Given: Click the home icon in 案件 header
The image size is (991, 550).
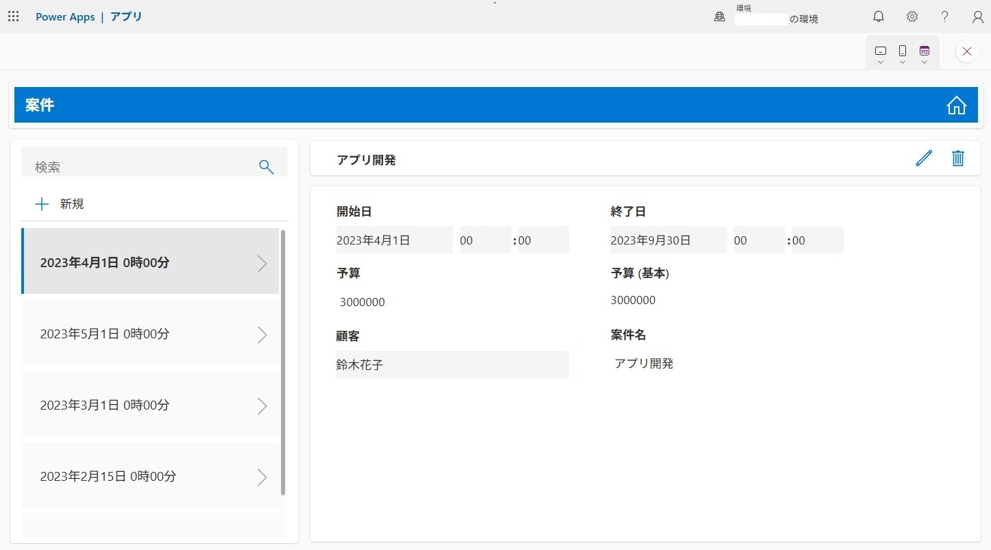Looking at the screenshot, I should click(x=956, y=105).
